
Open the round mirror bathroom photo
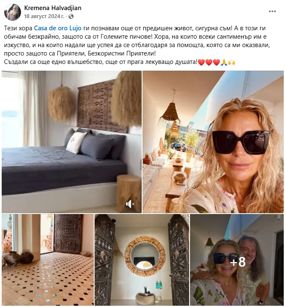[142, 260]
